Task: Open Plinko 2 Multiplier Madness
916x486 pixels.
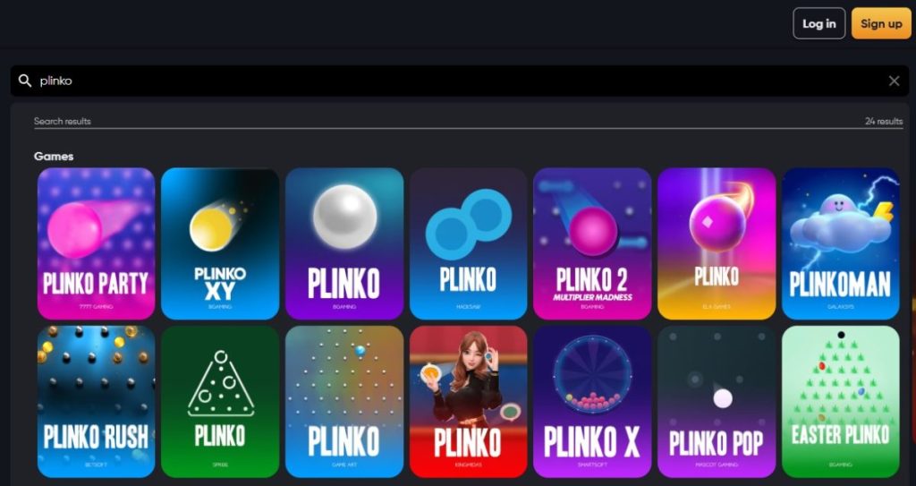Action: click(592, 243)
